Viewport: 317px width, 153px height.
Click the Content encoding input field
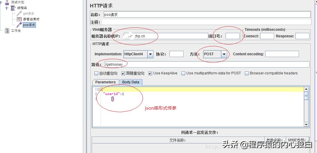click(282, 54)
